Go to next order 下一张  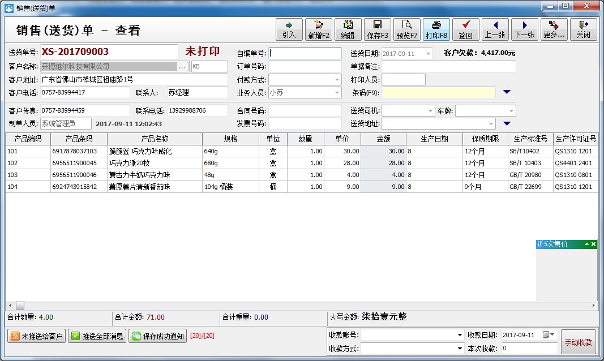pos(525,29)
